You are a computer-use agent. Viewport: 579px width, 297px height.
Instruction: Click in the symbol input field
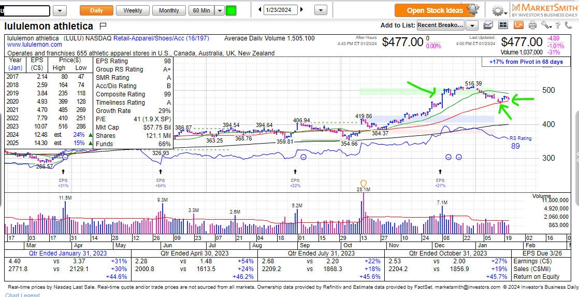24,11
